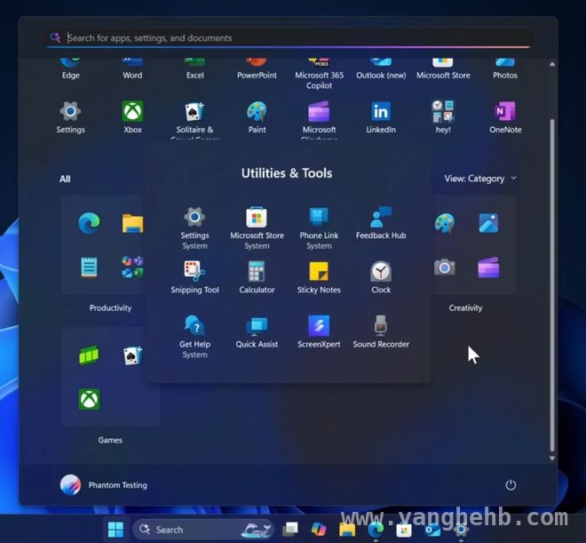The width and height of the screenshot is (586, 543).
Task: Click scrollbar down arrow in Start menu
Action: click(552, 458)
